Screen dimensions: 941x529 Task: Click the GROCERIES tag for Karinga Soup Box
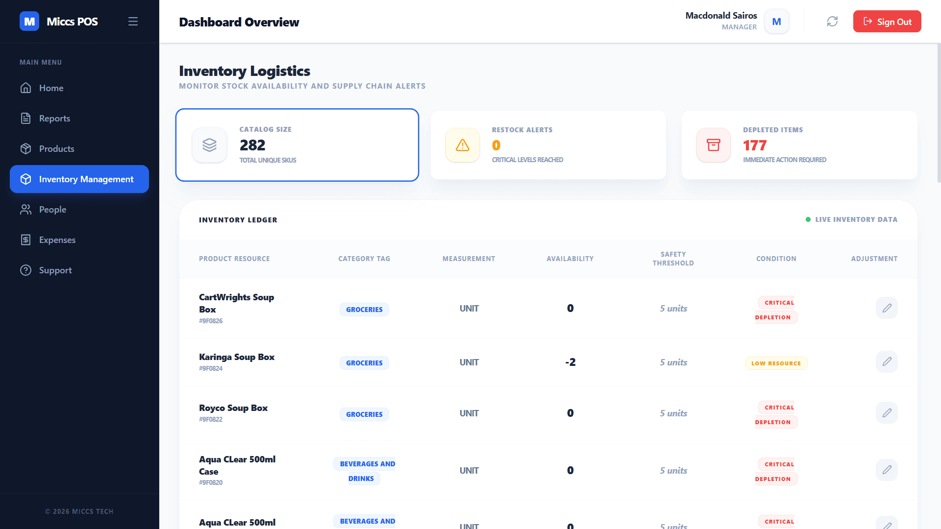point(364,363)
